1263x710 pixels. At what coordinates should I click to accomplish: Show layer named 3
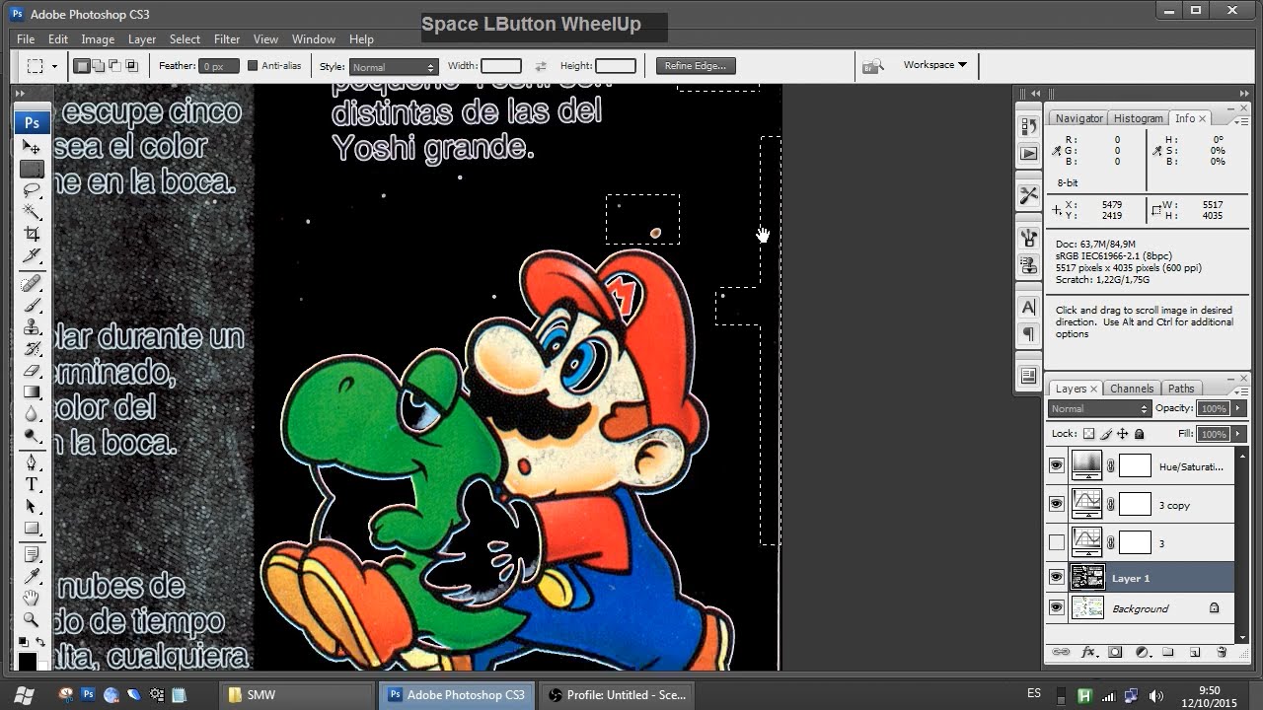coord(1057,542)
